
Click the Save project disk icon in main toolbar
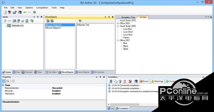pos(20,12)
